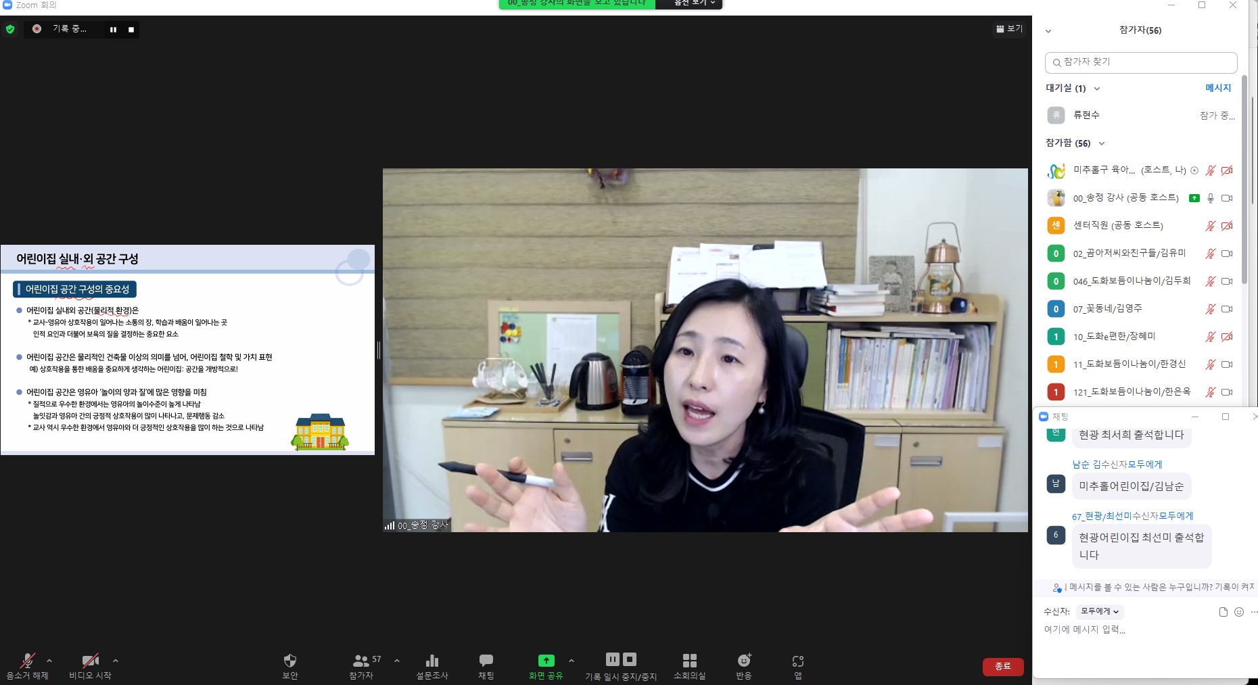Select waiting participant 류현수
This screenshot has height=685, width=1258.
[x=1141, y=115]
